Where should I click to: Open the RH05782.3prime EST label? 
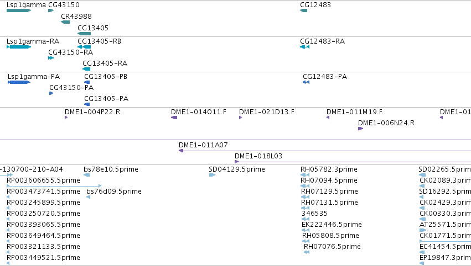pos(329,169)
